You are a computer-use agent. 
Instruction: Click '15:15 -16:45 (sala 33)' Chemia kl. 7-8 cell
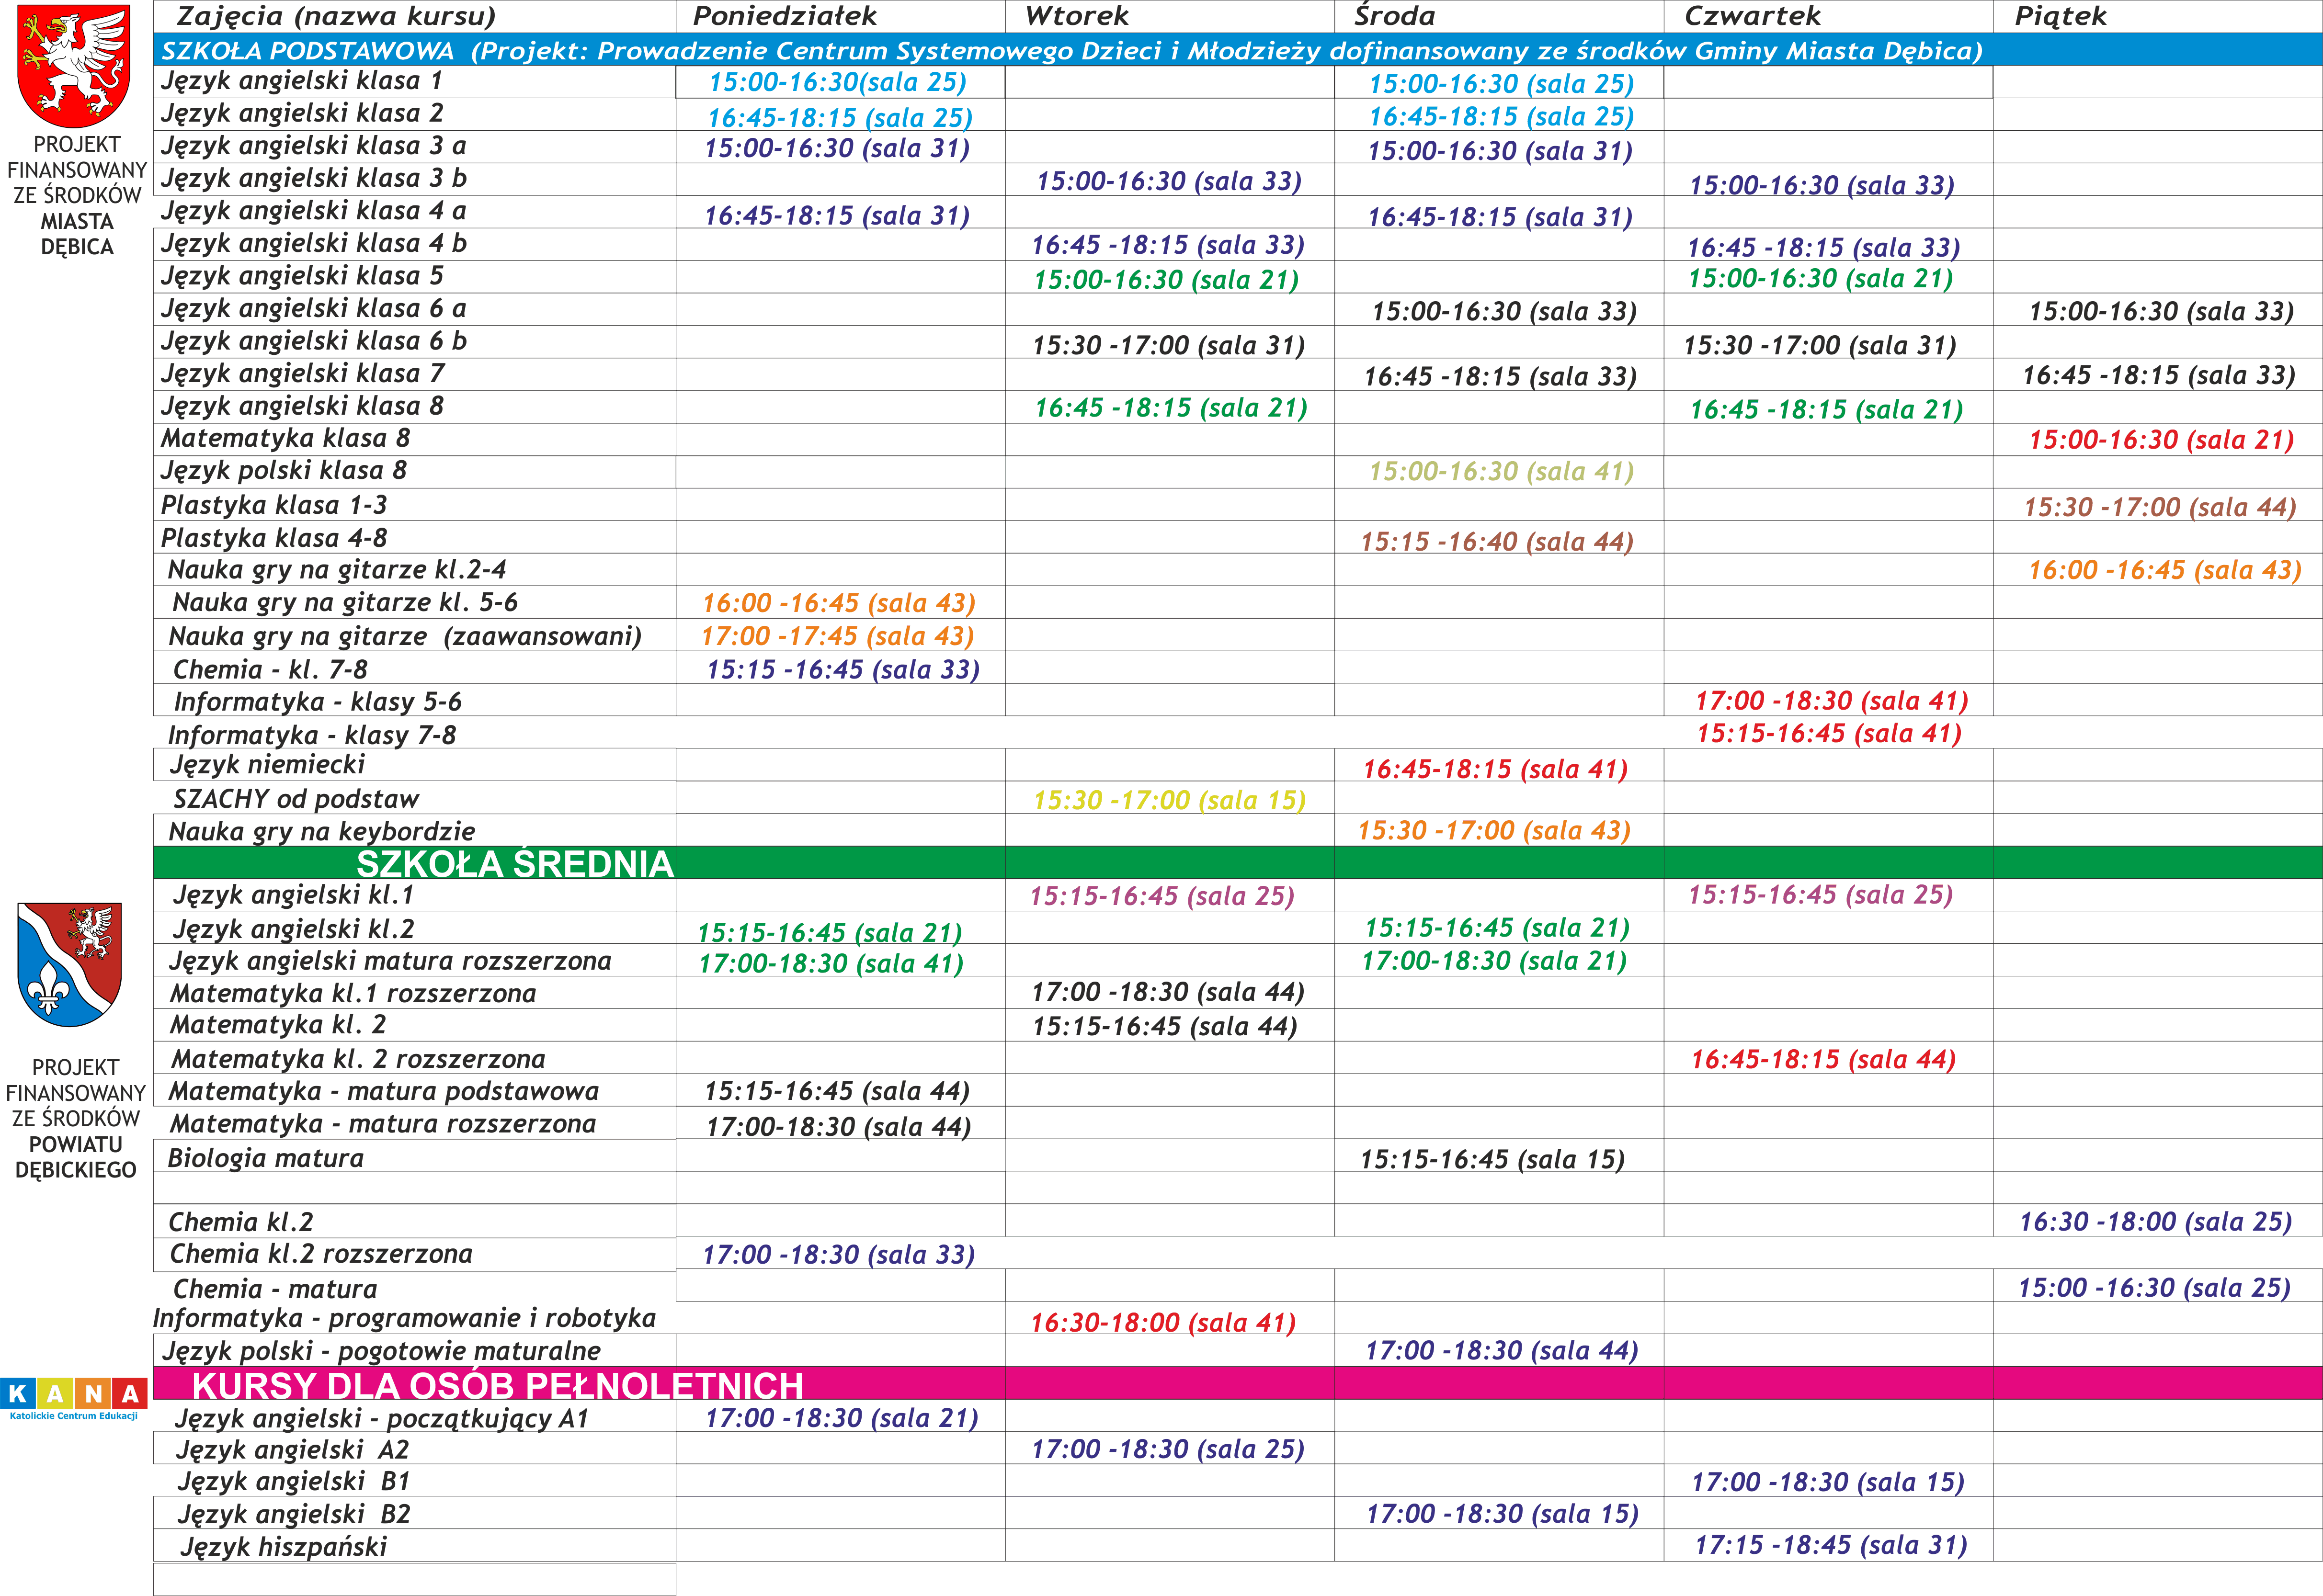(x=843, y=670)
